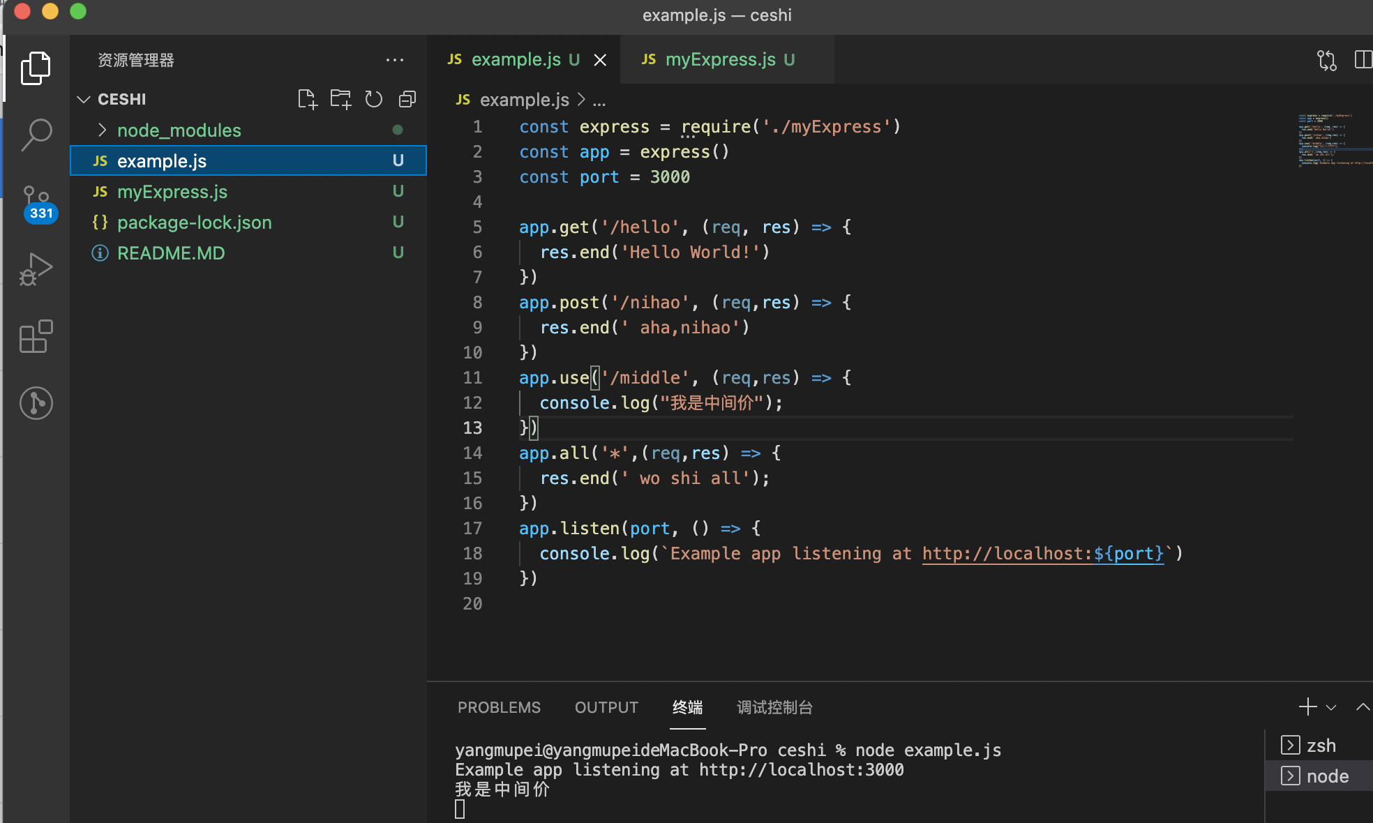This screenshot has height=823, width=1373.
Task: Expand the node_modules folder
Action: (x=179, y=130)
